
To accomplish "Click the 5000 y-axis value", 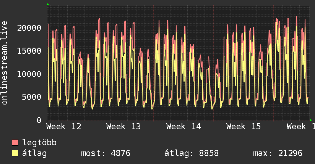I will tap(32, 97).
